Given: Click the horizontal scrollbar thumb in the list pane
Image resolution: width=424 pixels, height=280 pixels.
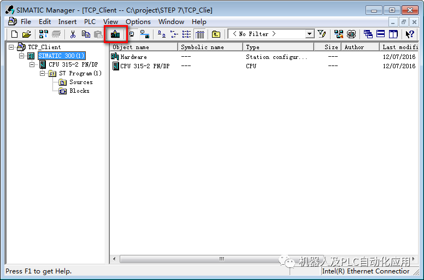Looking at the screenshot, I should 221,259.
